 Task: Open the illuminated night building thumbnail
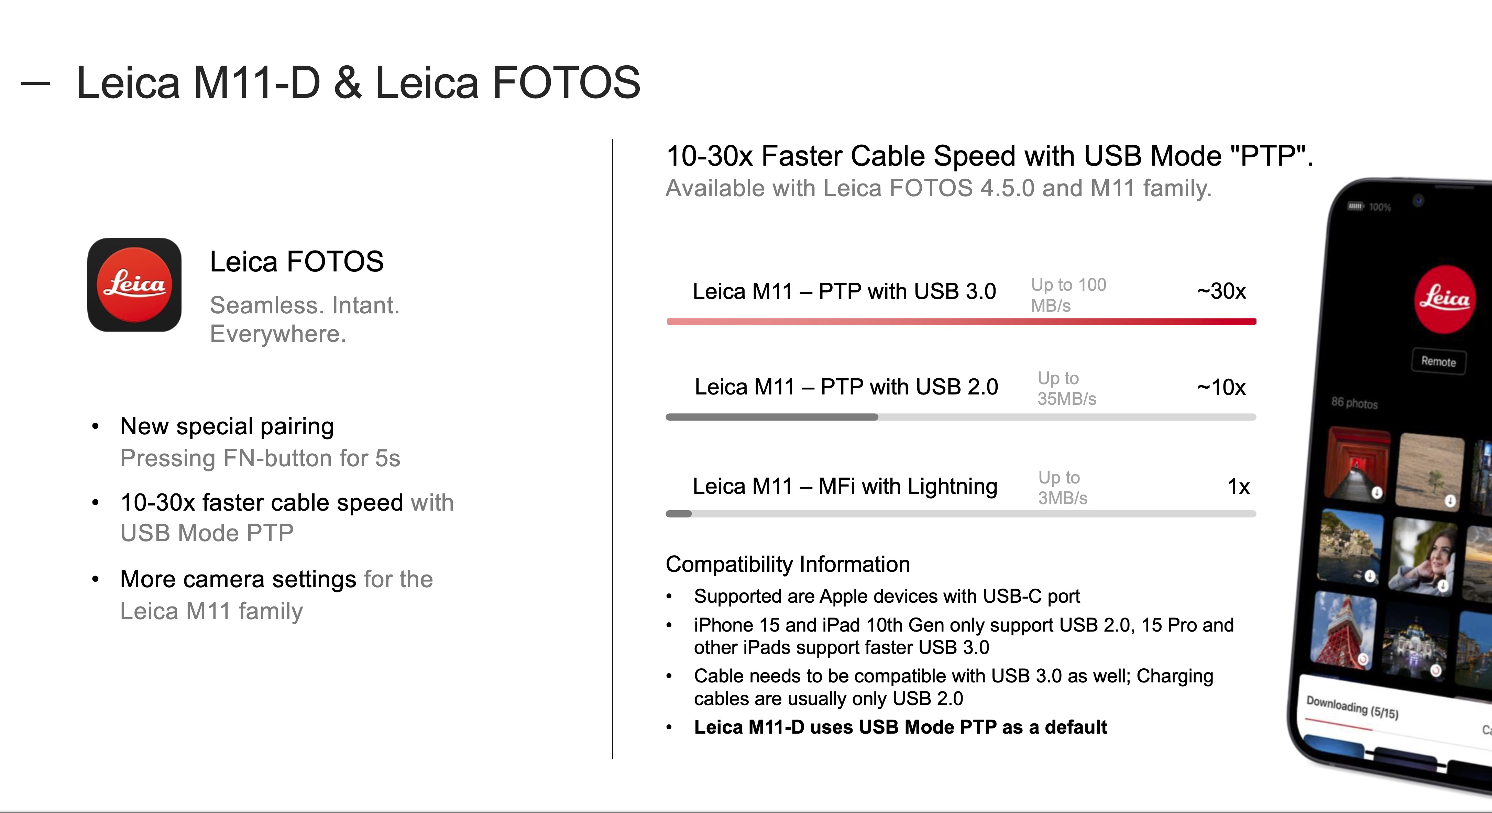[1416, 642]
